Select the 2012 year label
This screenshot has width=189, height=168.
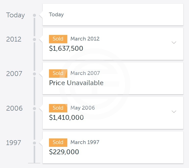14,40
